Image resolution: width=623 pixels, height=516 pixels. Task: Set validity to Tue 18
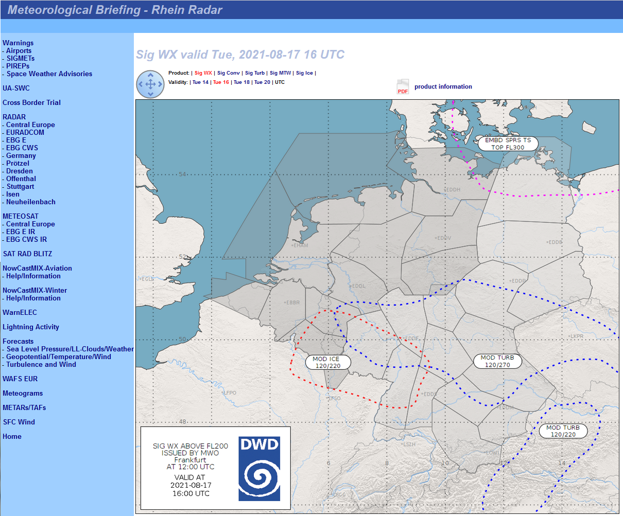coord(241,82)
